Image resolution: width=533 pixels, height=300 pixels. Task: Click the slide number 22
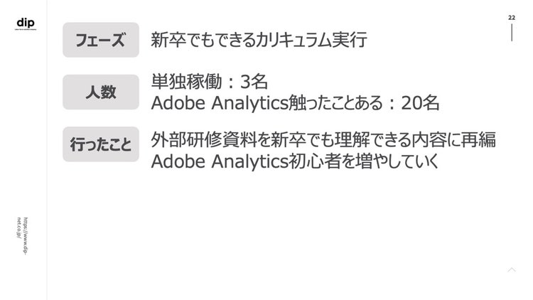coord(512,18)
